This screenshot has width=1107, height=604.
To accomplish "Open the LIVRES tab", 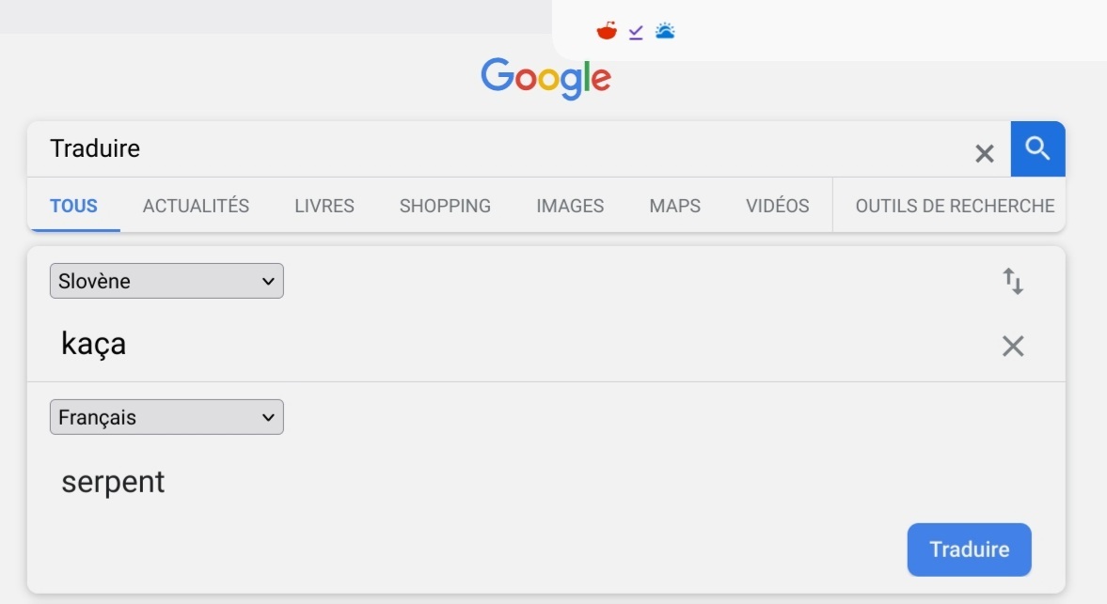I will pyautogui.click(x=324, y=206).
